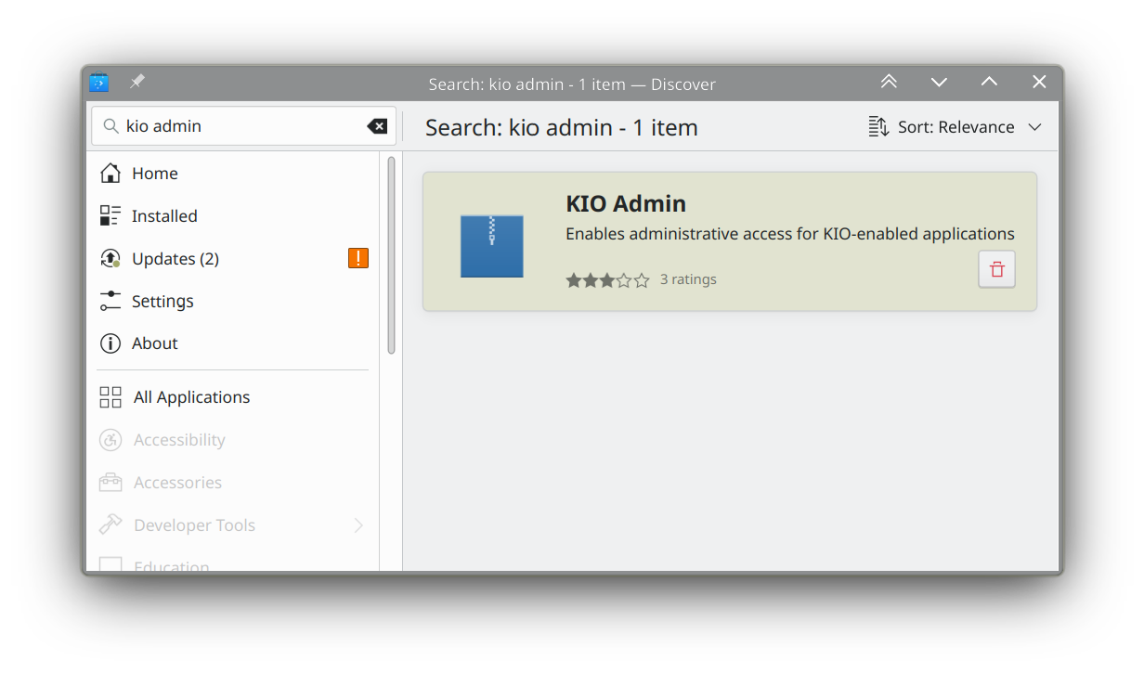
Task: Clear the search field with the backspace icon
Action: 377,126
